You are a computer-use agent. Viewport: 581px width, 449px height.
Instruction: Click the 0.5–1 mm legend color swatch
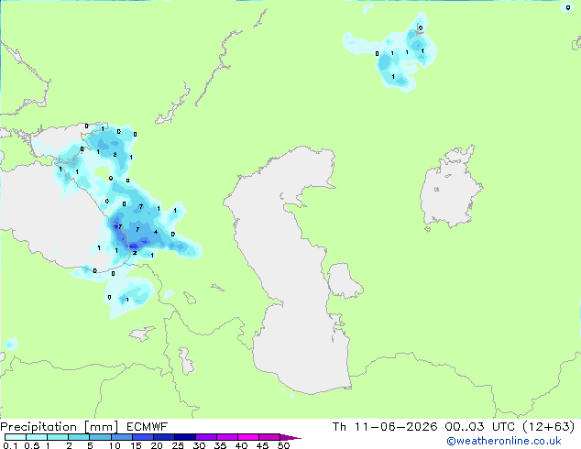coord(37,437)
